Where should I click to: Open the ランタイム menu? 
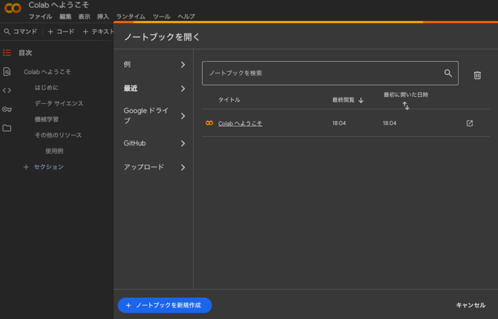pyautogui.click(x=130, y=17)
